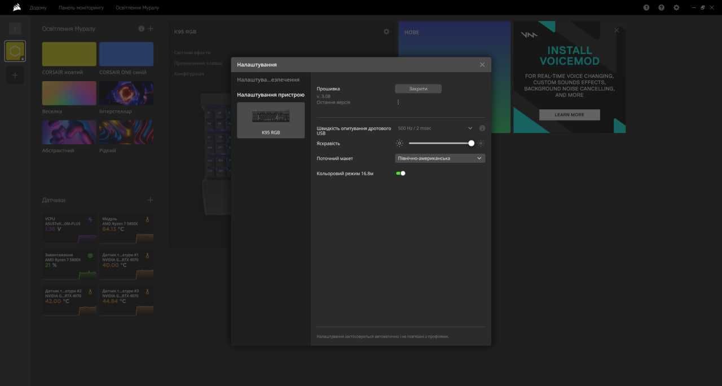The width and height of the screenshot is (722, 386).
Task: Open the Додому top menu
Action: click(x=38, y=8)
